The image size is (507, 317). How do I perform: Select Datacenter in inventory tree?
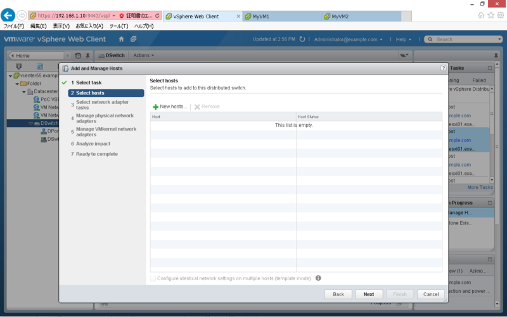46,91
